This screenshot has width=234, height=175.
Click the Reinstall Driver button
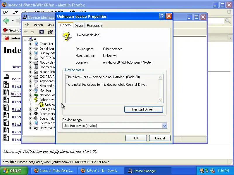pyautogui.click(x=144, y=109)
